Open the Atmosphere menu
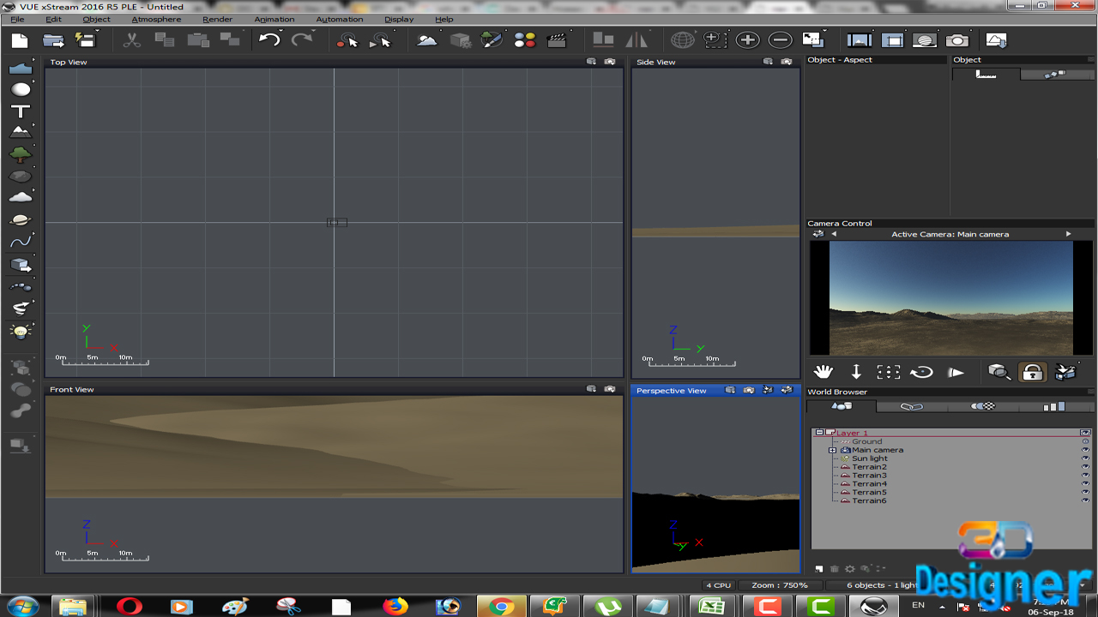Screen dimensions: 1098x617 click(x=156, y=19)
